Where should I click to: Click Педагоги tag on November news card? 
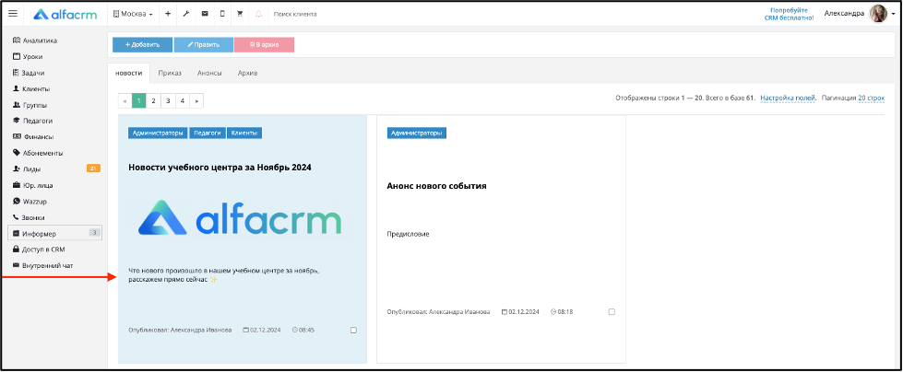point(208,133)
